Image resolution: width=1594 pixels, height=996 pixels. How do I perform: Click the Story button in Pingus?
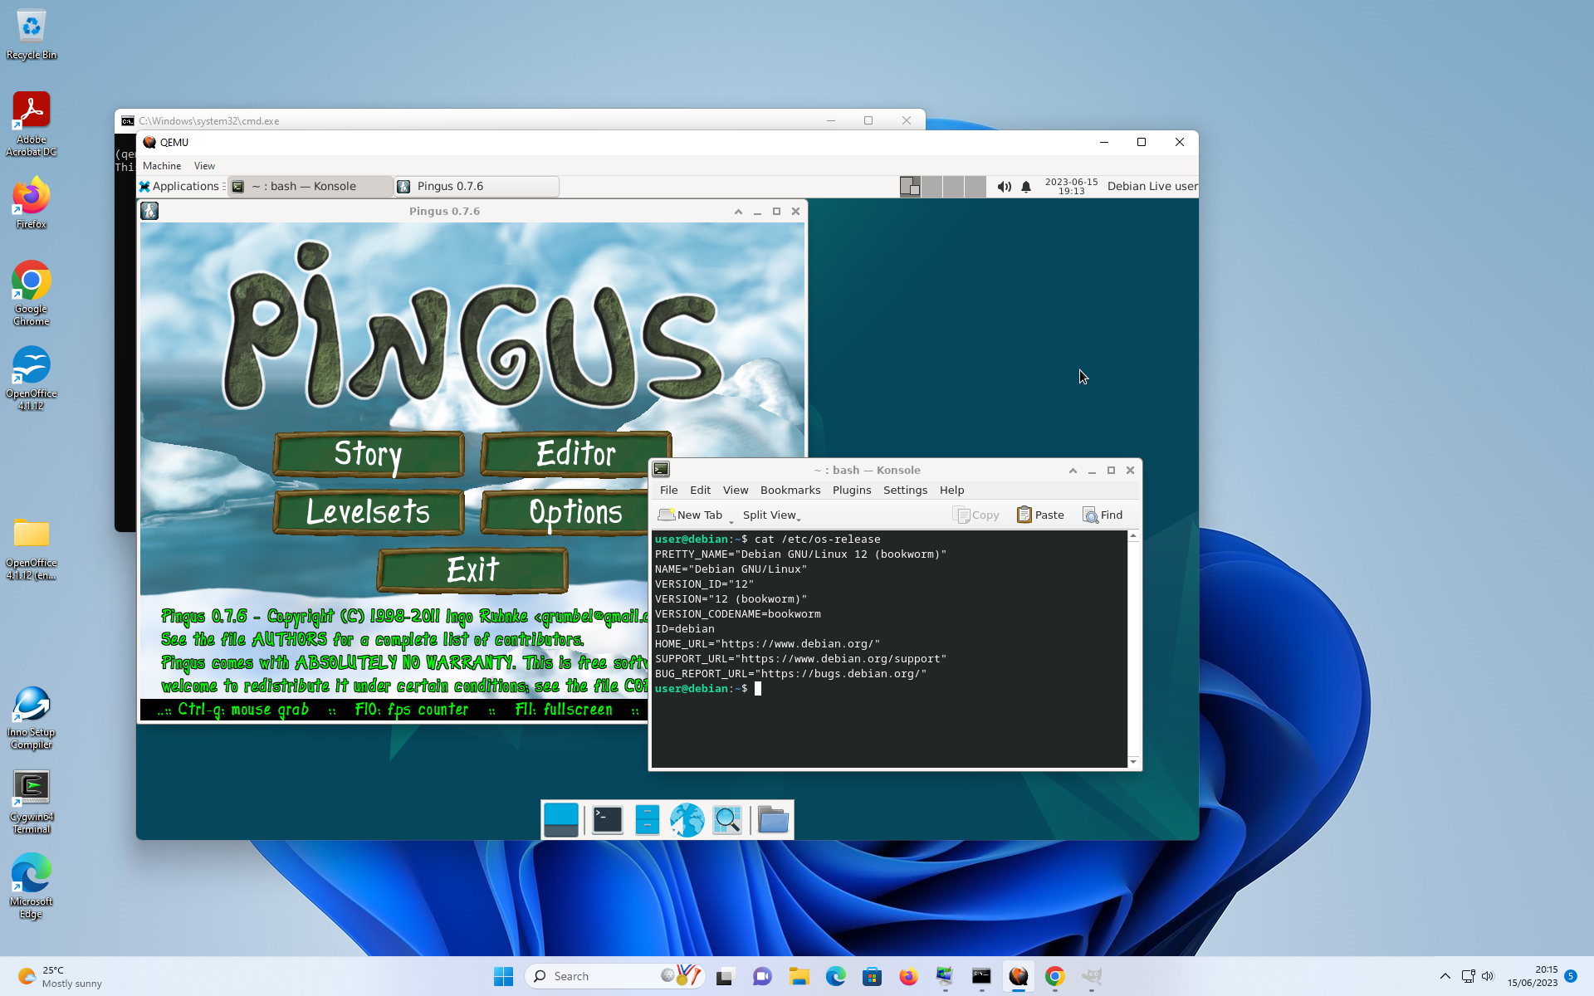tap(368, 455)
